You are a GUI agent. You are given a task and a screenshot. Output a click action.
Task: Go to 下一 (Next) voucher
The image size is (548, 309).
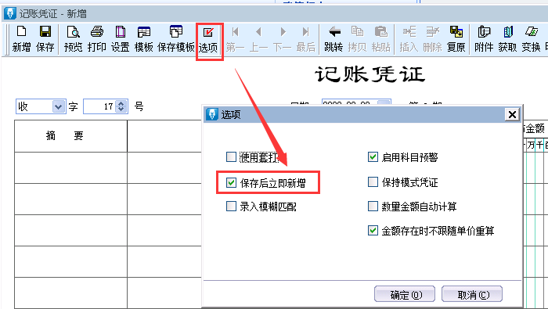point(283,39)
